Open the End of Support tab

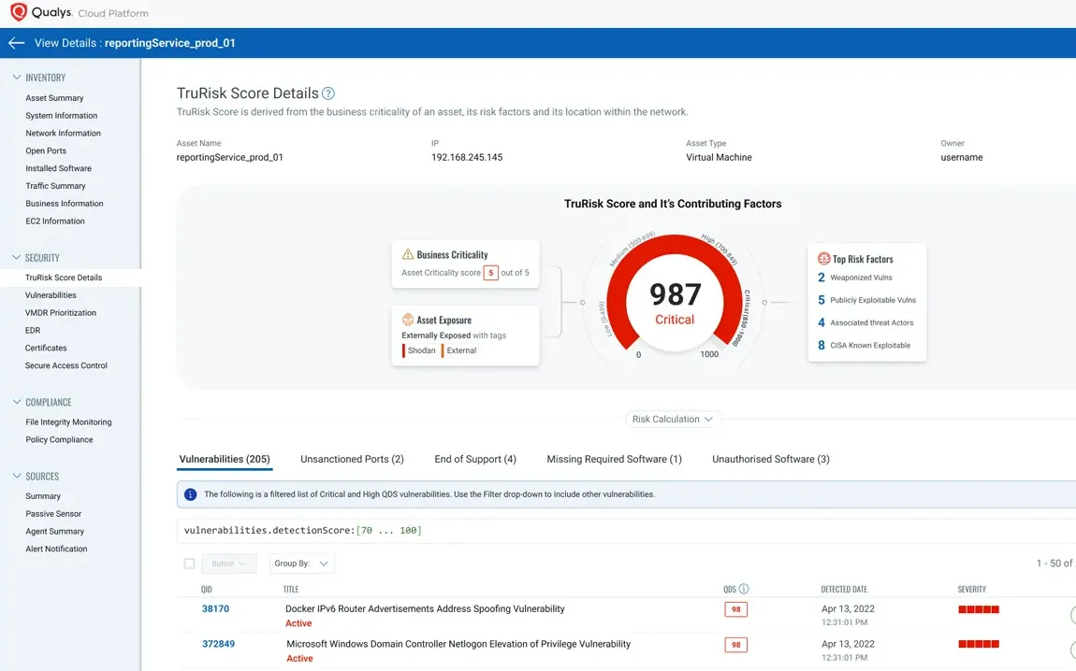pyautogui.click(x=475, y=459)
